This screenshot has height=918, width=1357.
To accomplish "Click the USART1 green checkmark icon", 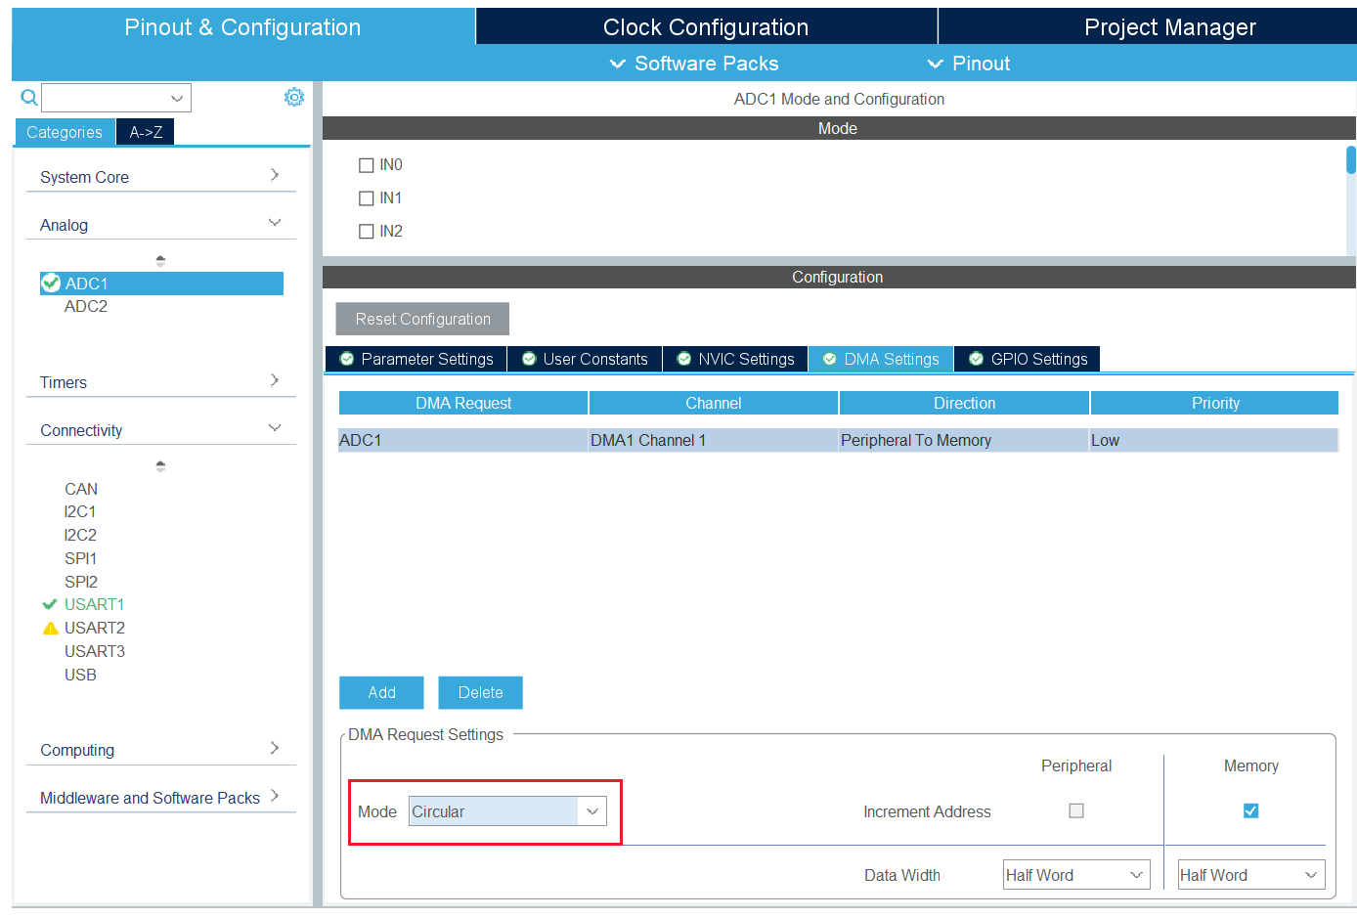I will 50,604.
